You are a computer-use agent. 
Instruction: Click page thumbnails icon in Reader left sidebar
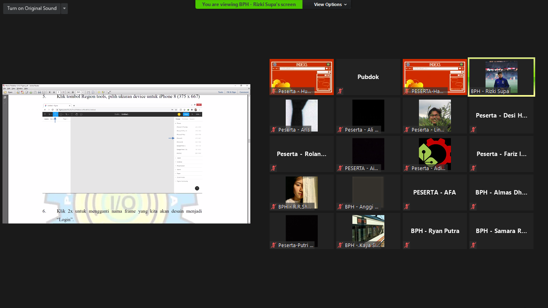click(5, 97)
